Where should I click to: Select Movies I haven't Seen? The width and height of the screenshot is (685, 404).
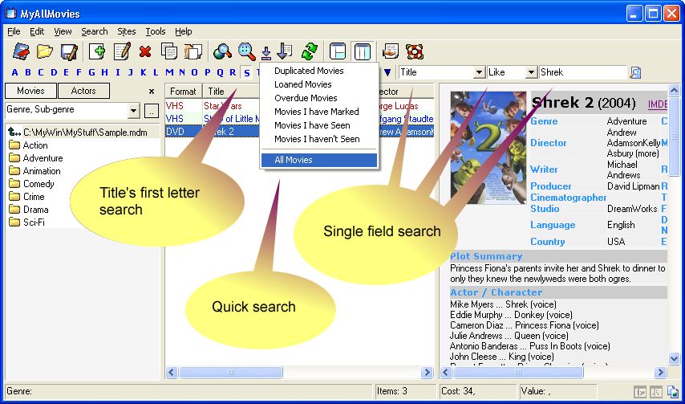(x=319, y=139)
